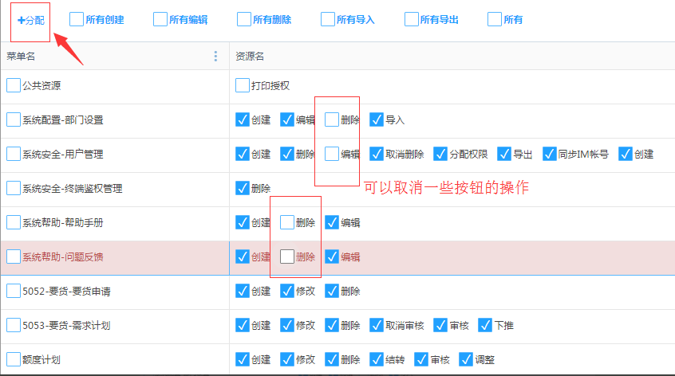Click the +分配 assign button
The width and height of the screenshot is (675, 376).
[30, 20]
